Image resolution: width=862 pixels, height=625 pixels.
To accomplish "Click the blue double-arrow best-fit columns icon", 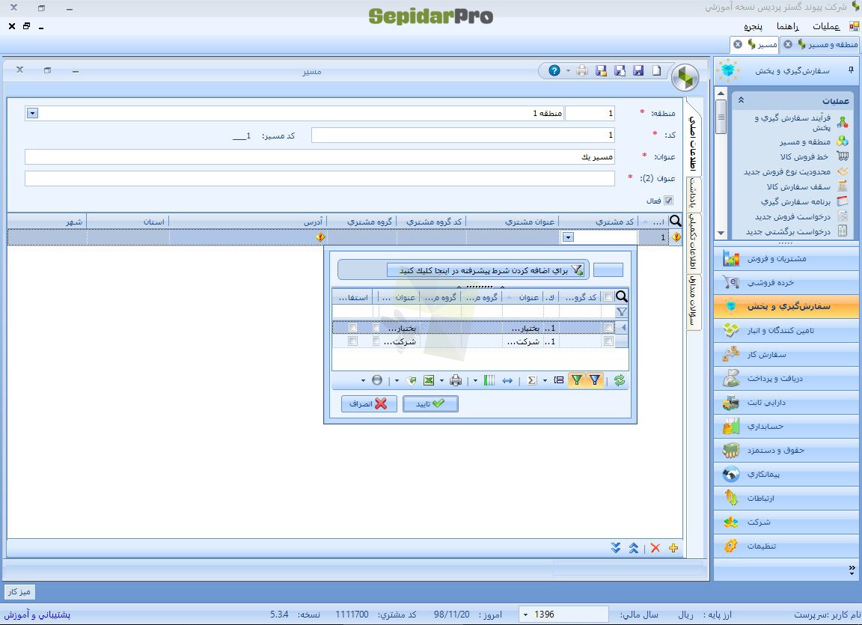I will [507, 380].
